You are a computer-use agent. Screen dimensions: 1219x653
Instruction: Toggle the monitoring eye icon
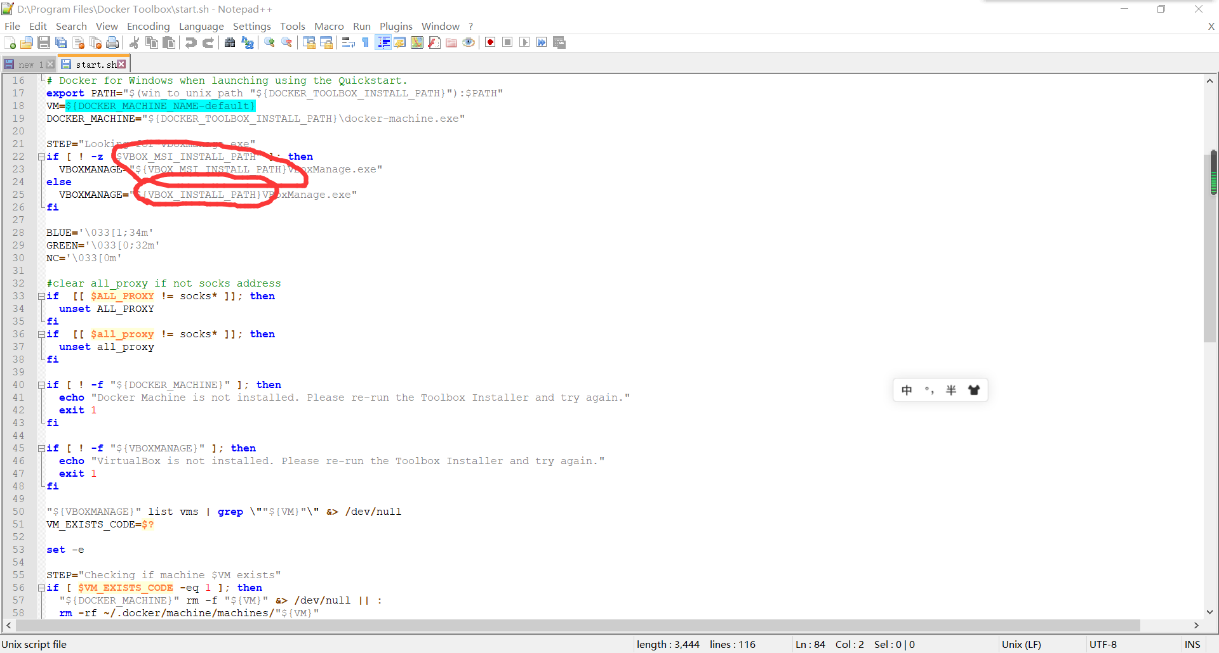[x=469, y=42]
